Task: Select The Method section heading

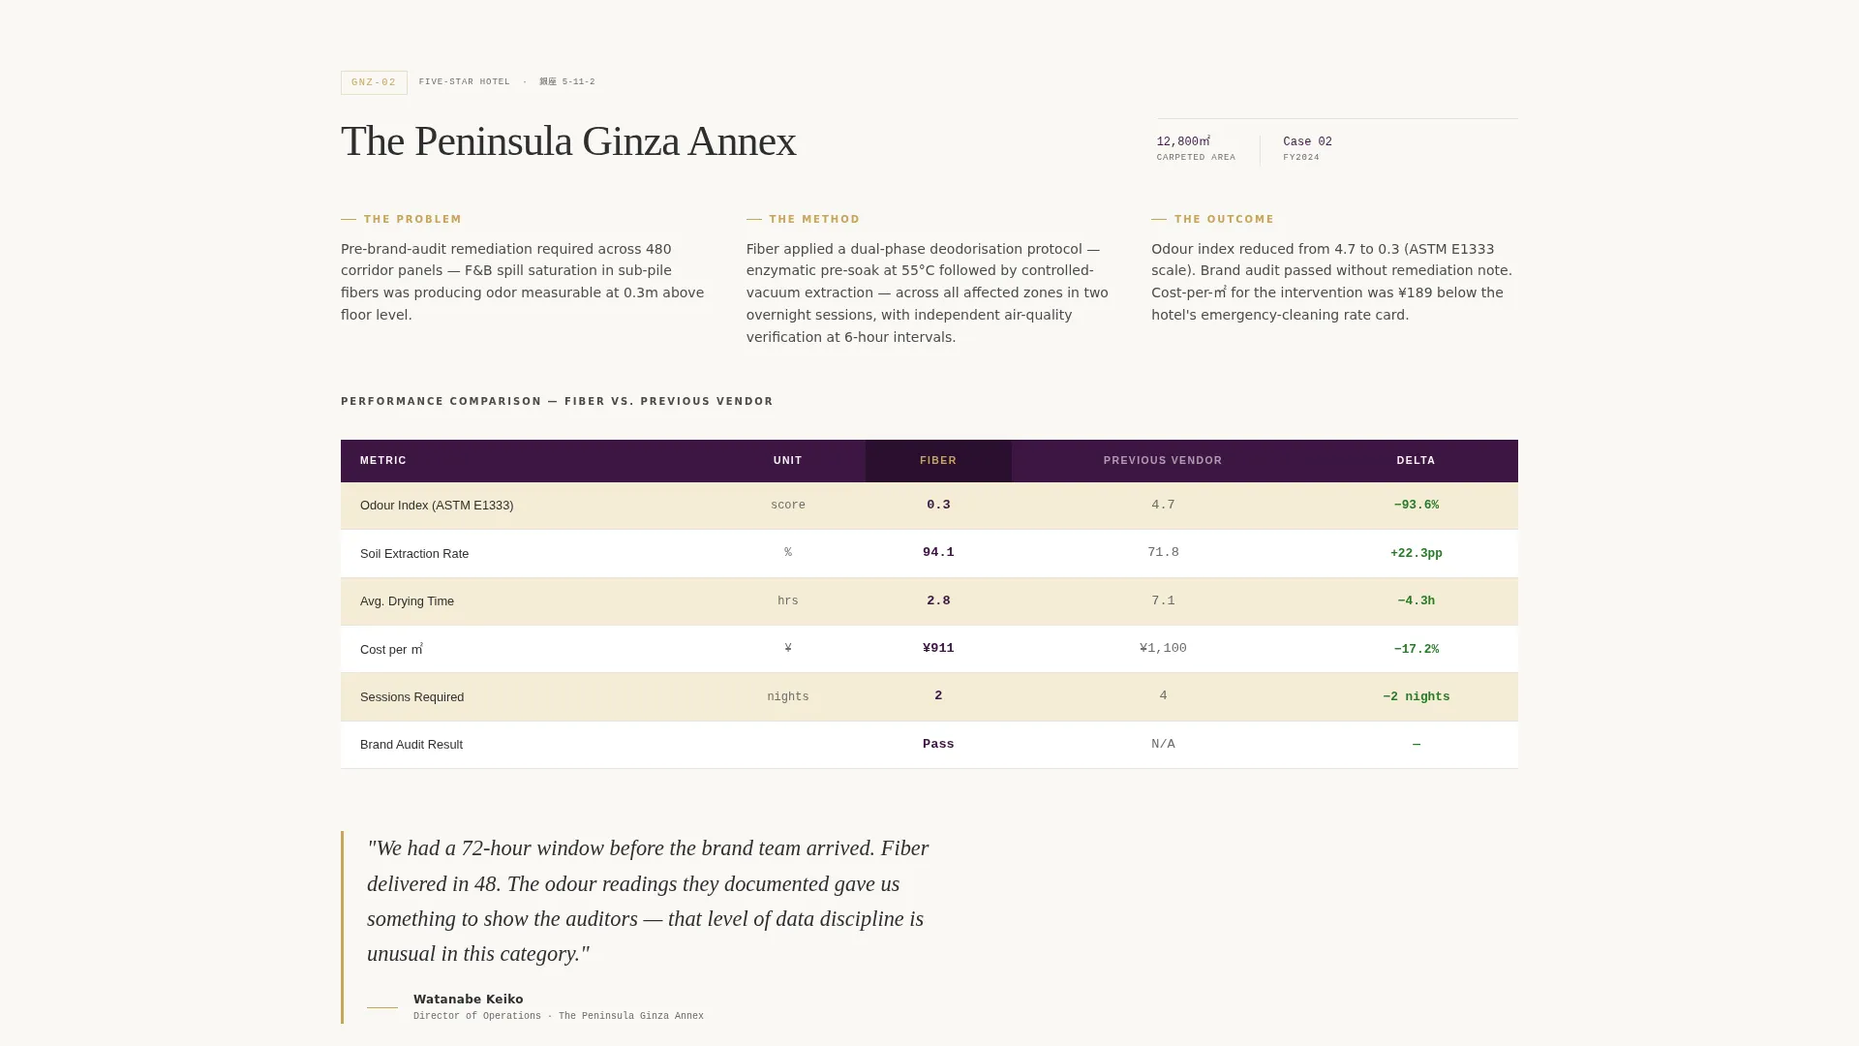Action: pyautogui.click(x=814, y=220)
